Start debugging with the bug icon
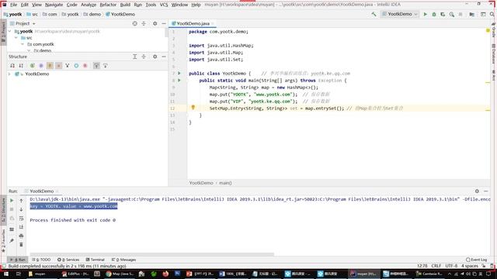The height and width of the screenshot is (279, 497). click(434, 14)
